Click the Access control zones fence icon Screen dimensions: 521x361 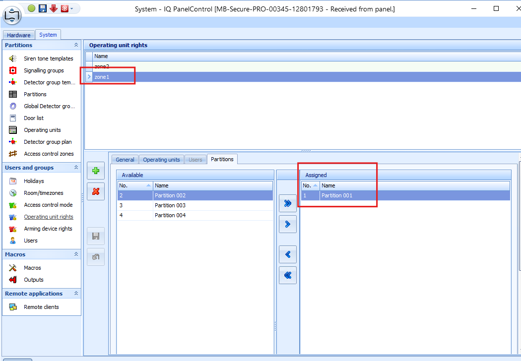[x=12, y=154]
